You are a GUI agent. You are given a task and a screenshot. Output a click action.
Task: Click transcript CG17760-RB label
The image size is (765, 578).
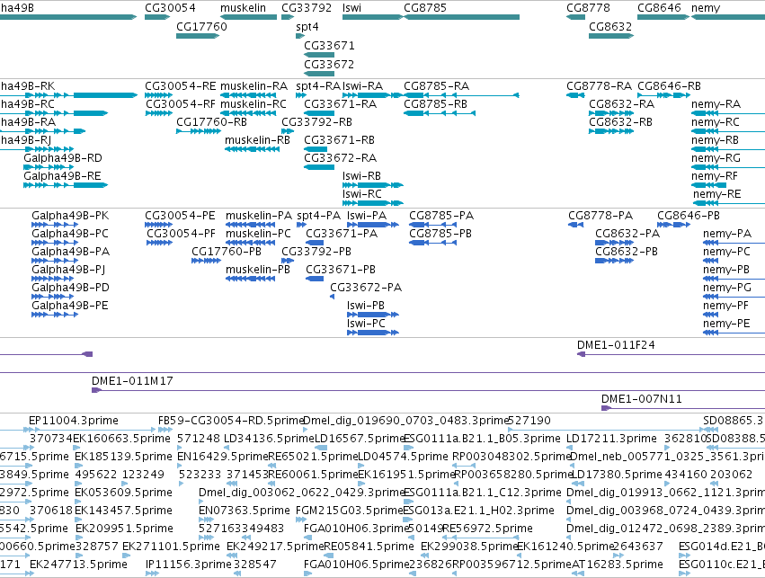pos(211,122)
